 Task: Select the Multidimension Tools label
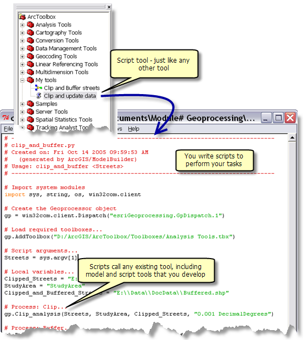(x=62, y=72)
